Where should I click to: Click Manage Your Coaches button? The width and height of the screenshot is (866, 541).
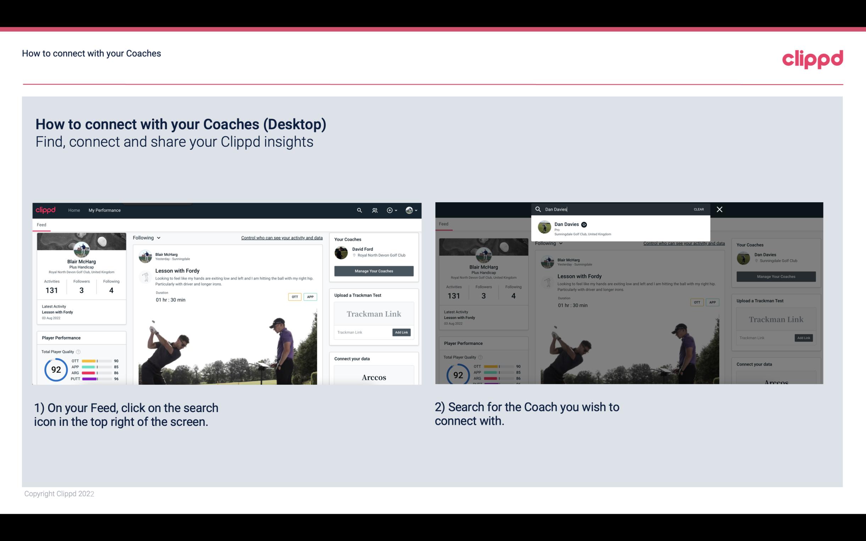click(x=373, y=271)
